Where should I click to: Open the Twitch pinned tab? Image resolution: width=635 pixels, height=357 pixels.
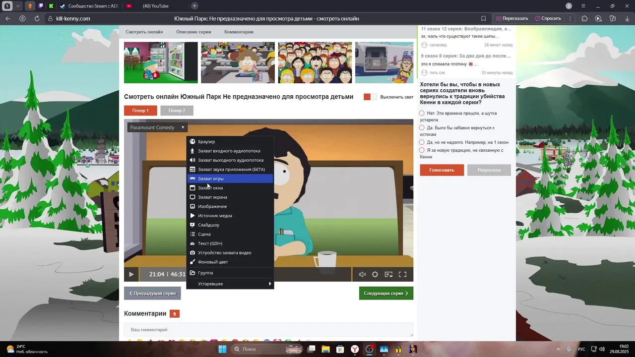41,6
